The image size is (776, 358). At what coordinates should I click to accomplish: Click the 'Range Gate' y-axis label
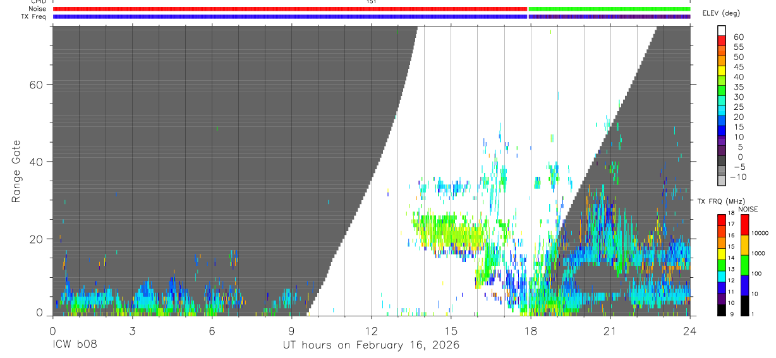(x=17, y=171)
